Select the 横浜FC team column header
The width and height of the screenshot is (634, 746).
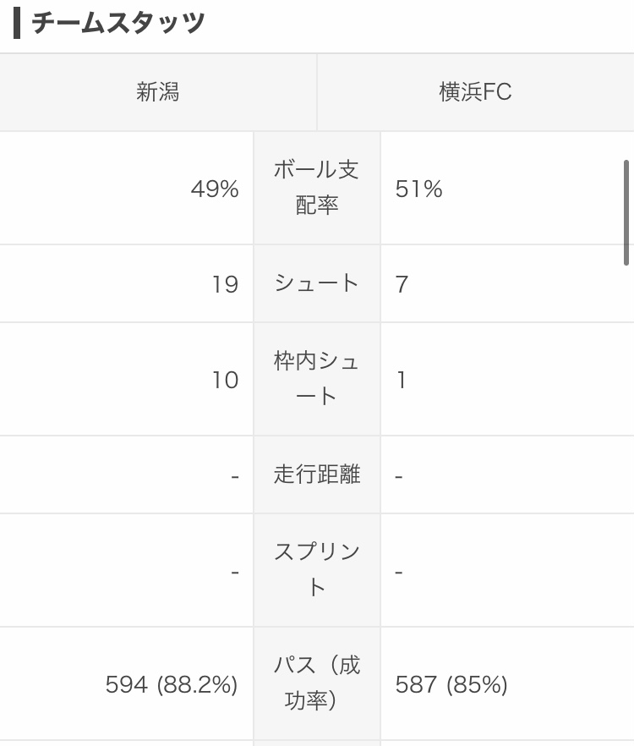475,92
